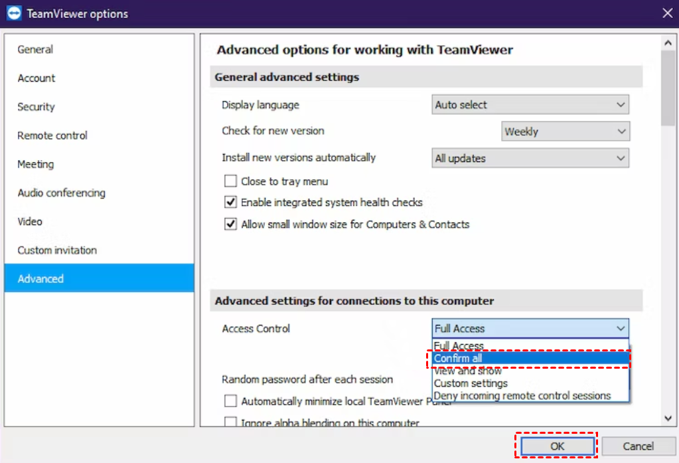
Task: Click the Access Control label
Action: [x=256, y=329]
